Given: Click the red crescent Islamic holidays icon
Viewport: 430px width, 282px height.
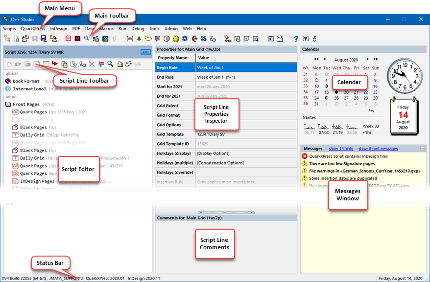Looking at the screenshot, I should click(194, 39).
